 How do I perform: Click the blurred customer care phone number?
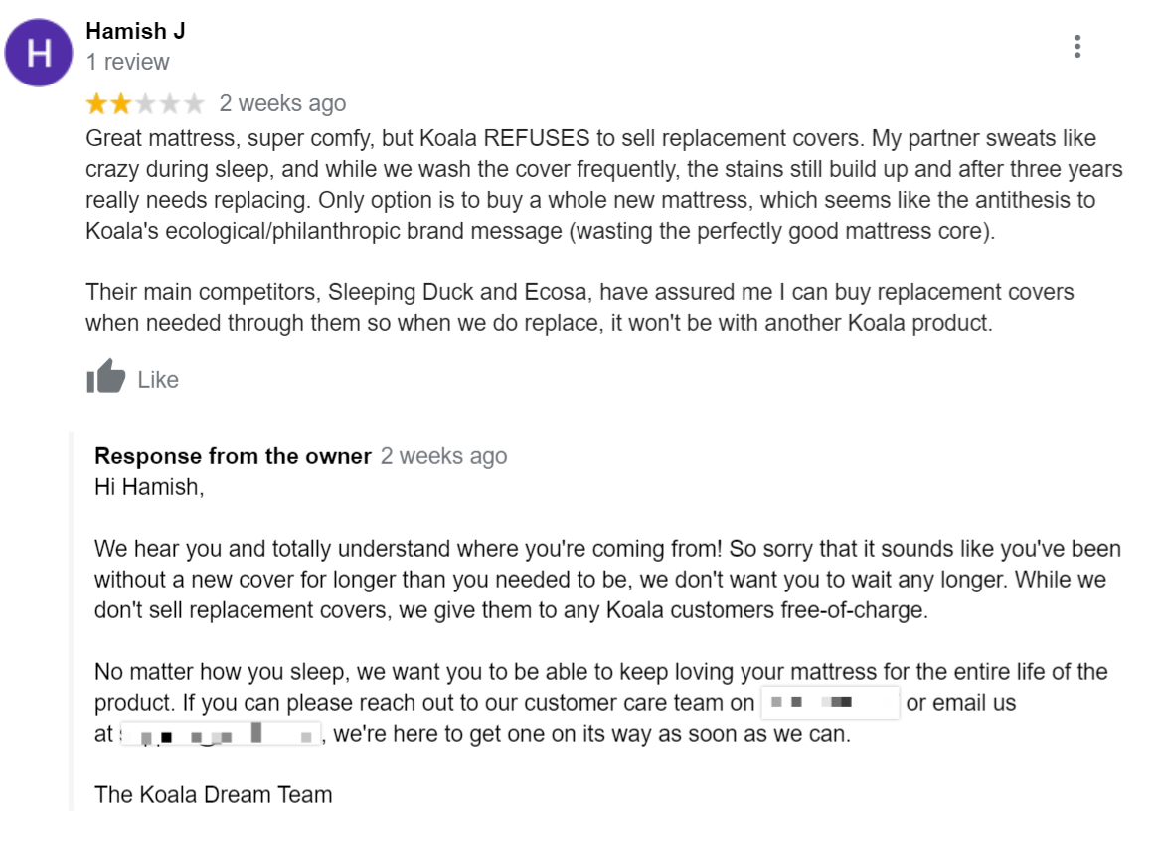829,703
